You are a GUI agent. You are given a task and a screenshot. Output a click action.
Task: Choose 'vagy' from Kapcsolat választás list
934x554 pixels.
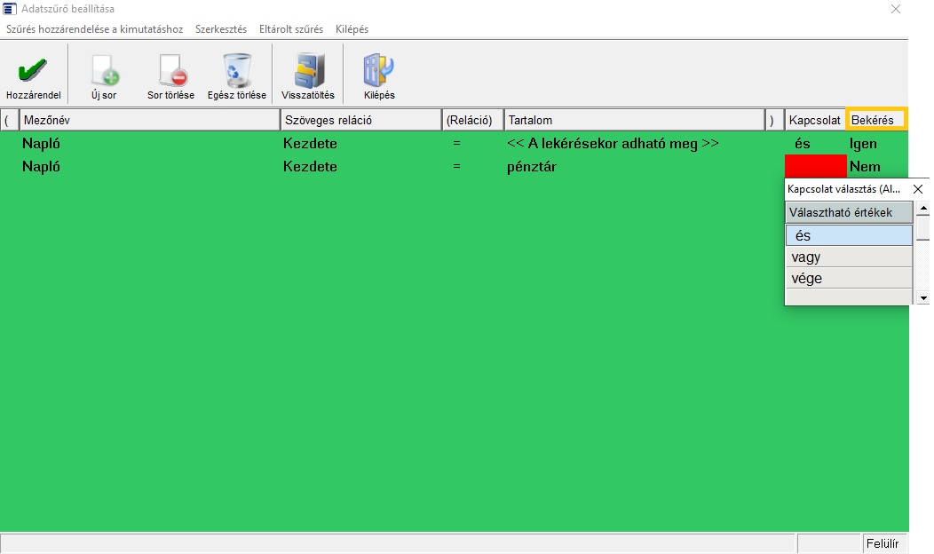click(848, 257)
